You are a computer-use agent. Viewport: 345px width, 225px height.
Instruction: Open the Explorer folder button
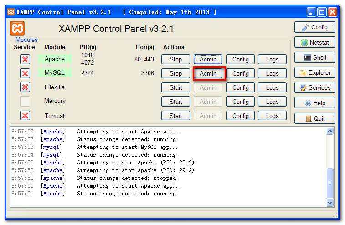[x=314, y=72]
